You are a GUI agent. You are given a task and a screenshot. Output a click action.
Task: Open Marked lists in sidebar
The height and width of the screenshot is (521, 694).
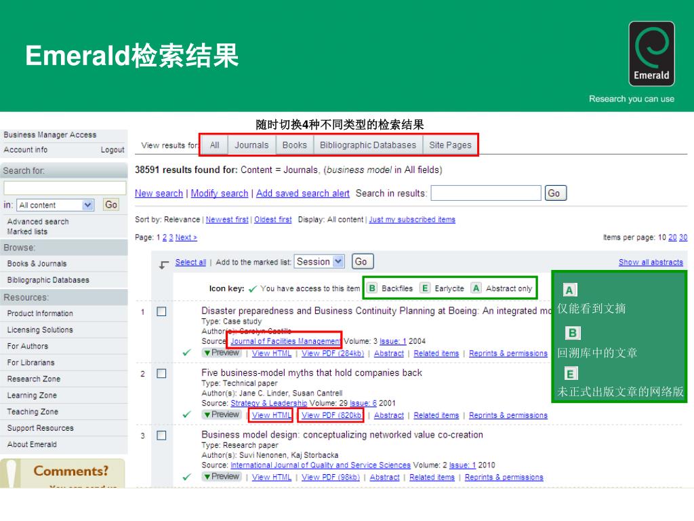pyautogui.click(x=27, y=232)
